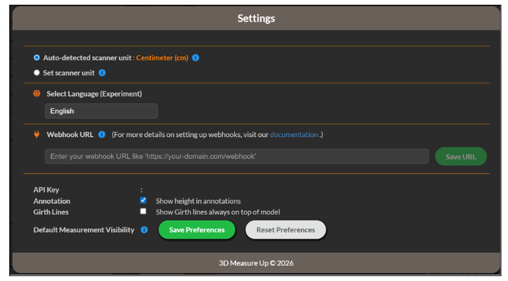Viewport: 508px width, 281px height.
Task: Click Show Girth lines always on top text
Action: [218, 212]
